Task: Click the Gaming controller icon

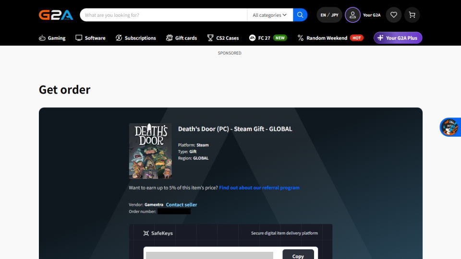Action: (42, 38)
